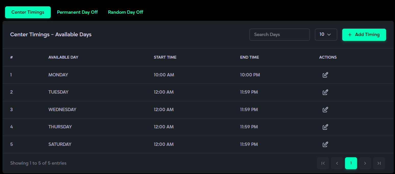Click the End Time column header
This screenshot has height=174, width=395.
(x=249, y=57)
